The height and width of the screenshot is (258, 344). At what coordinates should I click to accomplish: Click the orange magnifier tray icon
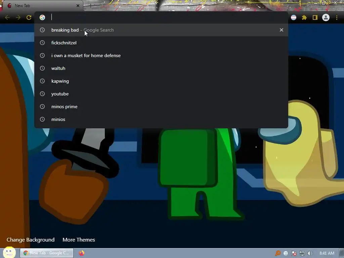[x=278, y=253]
